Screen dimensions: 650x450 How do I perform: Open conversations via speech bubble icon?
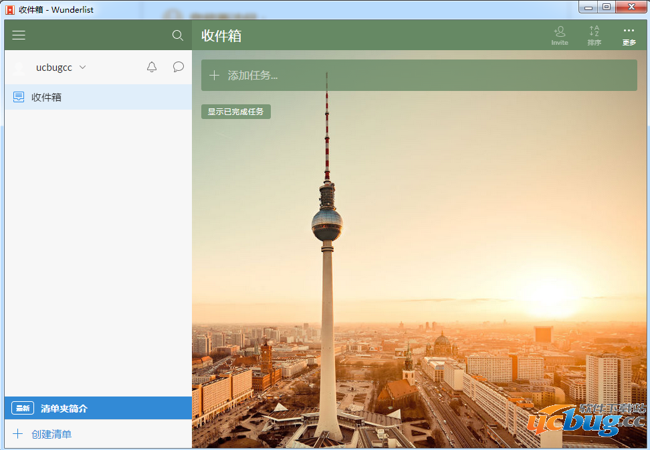click(179, 67)
